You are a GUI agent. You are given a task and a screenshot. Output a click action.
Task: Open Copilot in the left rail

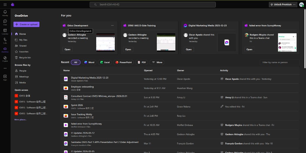tap(5, 59)
